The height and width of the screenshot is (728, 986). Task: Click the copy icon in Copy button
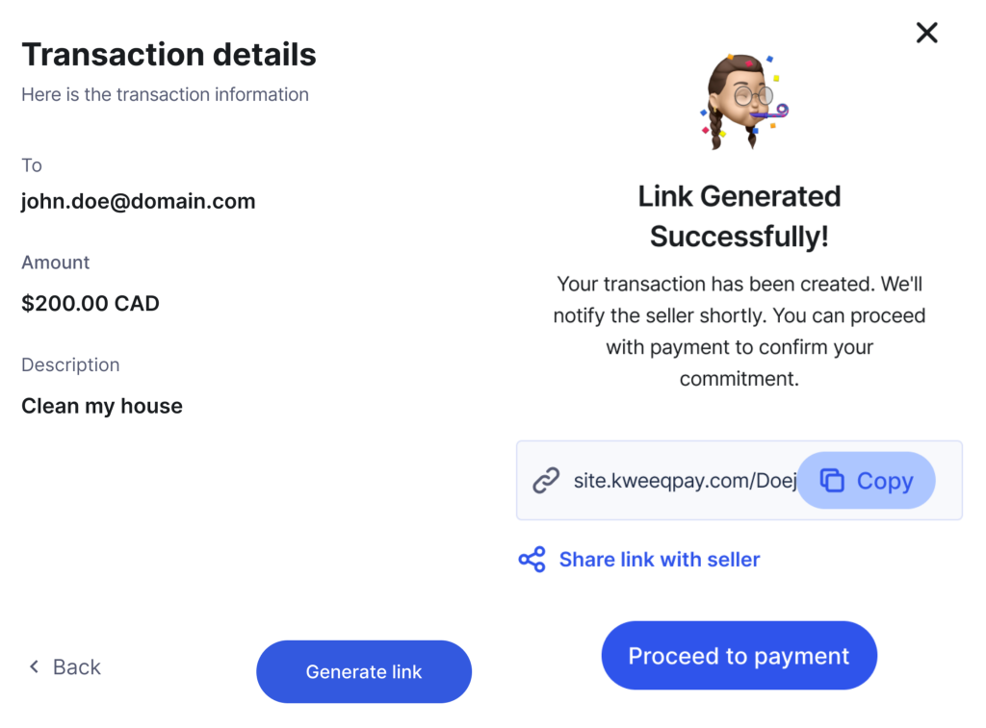coord(832,481)
